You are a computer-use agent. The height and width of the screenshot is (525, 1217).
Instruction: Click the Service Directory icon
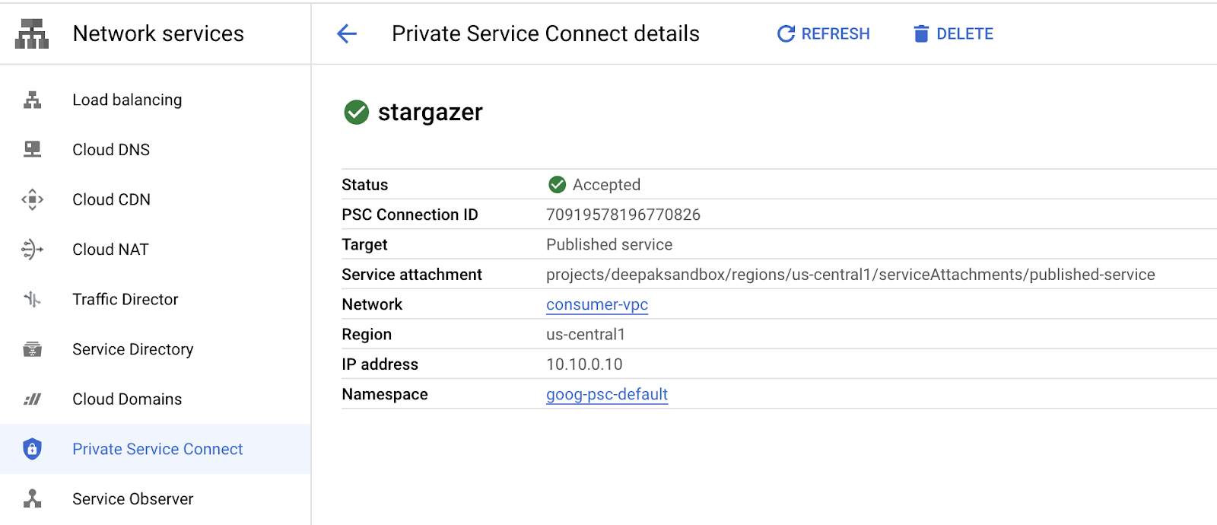(31, 349)
